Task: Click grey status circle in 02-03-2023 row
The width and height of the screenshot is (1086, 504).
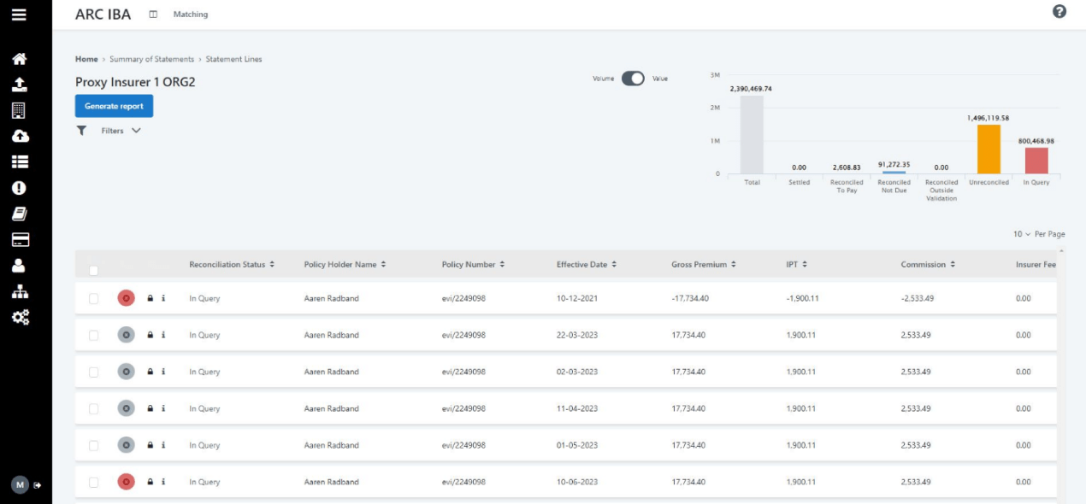Action: click(x=126, y=372)
